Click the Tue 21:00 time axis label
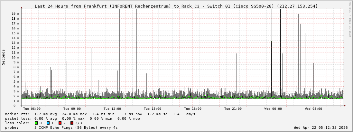 pyautogui.click(x=233, y=109)
